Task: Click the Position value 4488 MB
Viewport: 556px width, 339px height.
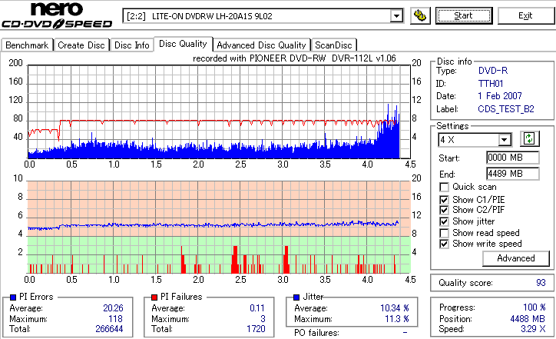Action: point(528,319)
